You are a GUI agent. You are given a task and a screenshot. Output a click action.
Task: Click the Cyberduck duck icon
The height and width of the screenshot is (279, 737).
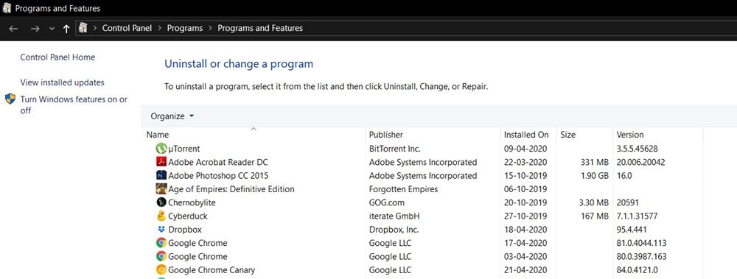161,216
